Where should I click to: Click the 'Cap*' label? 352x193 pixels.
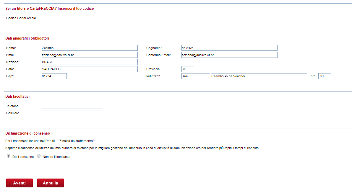10,76
